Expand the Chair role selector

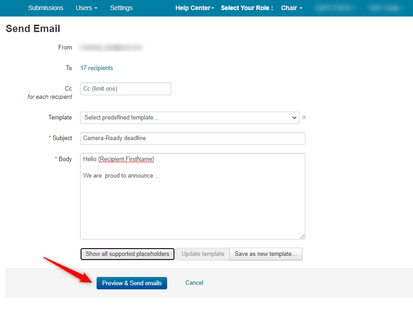coord(292,8)
